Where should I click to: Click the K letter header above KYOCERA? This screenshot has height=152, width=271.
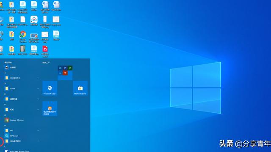point(5,147)
